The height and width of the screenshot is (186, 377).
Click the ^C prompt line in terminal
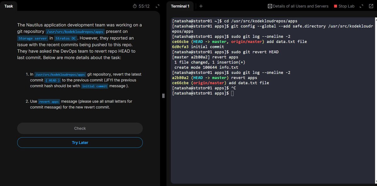pos(204,88)
